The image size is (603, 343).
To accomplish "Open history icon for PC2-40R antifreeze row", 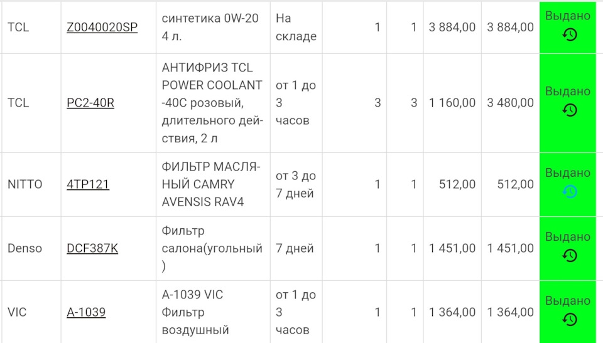I will coord(570,110).
